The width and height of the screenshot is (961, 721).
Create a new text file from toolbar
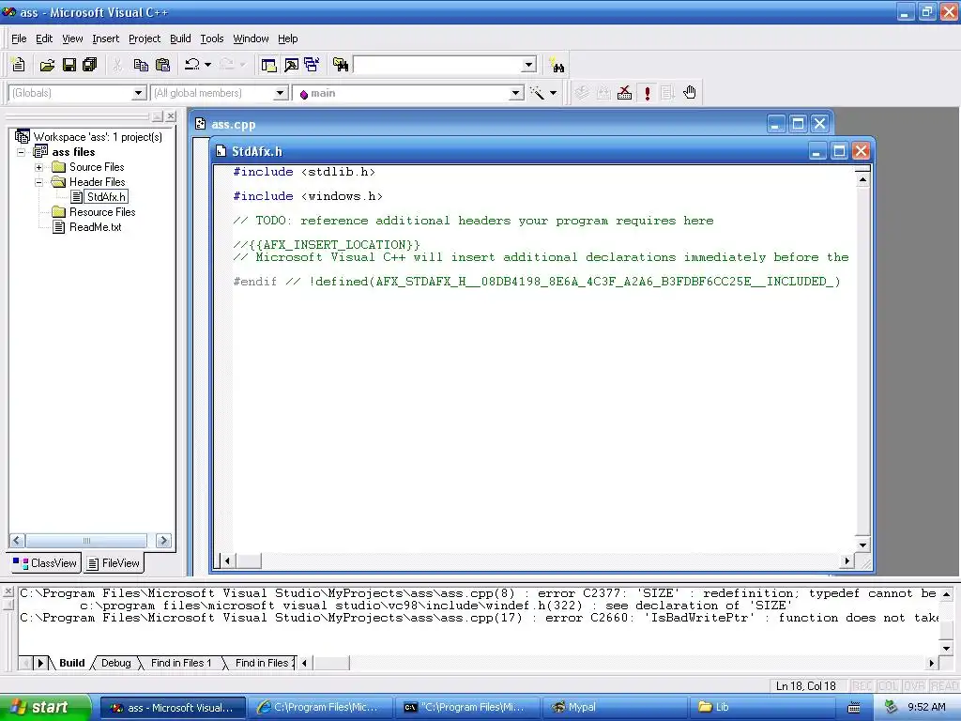19,65
